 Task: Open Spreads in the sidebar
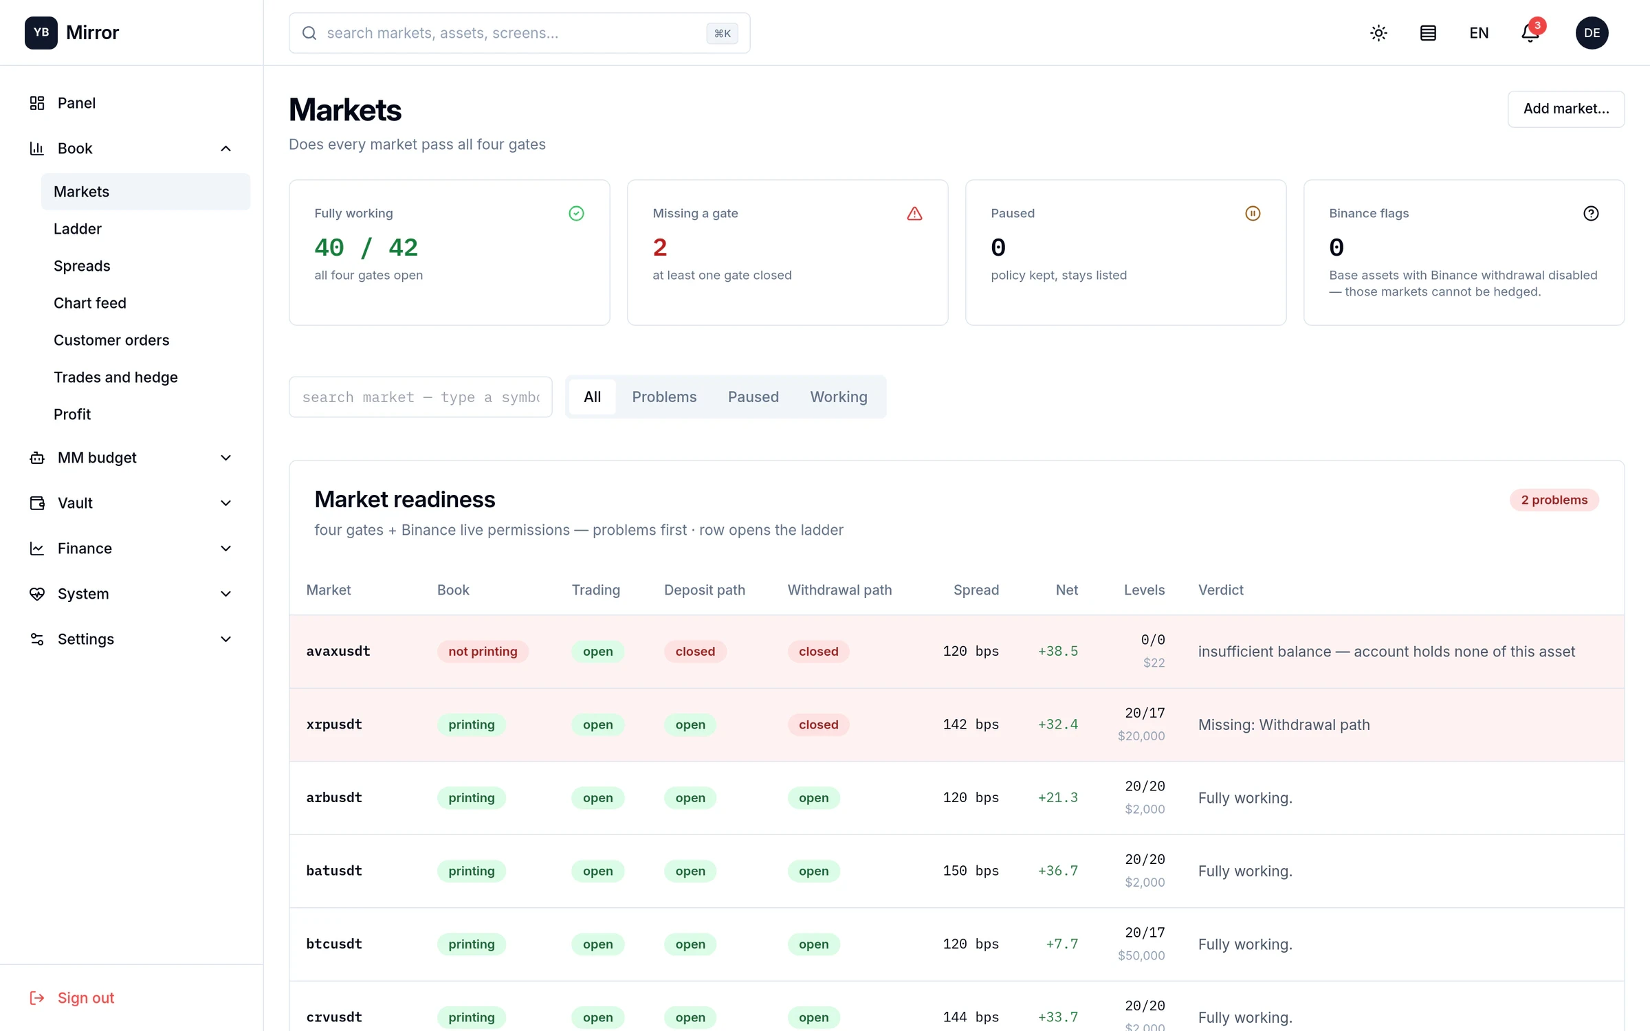(146, 266)
